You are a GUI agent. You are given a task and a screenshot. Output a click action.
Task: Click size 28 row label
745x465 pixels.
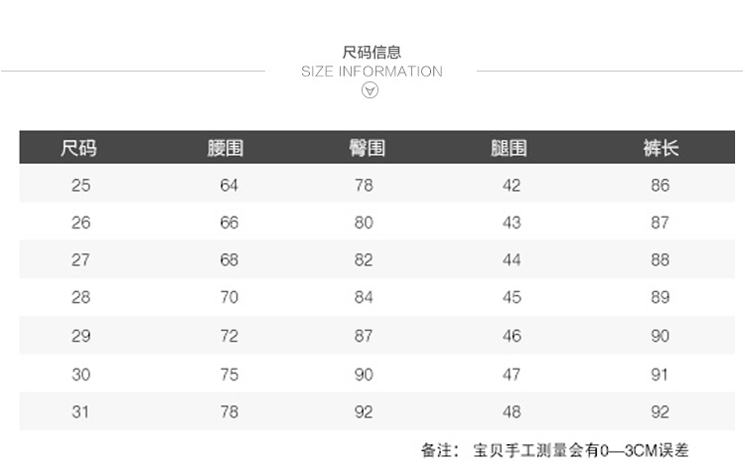click(80, 298)
